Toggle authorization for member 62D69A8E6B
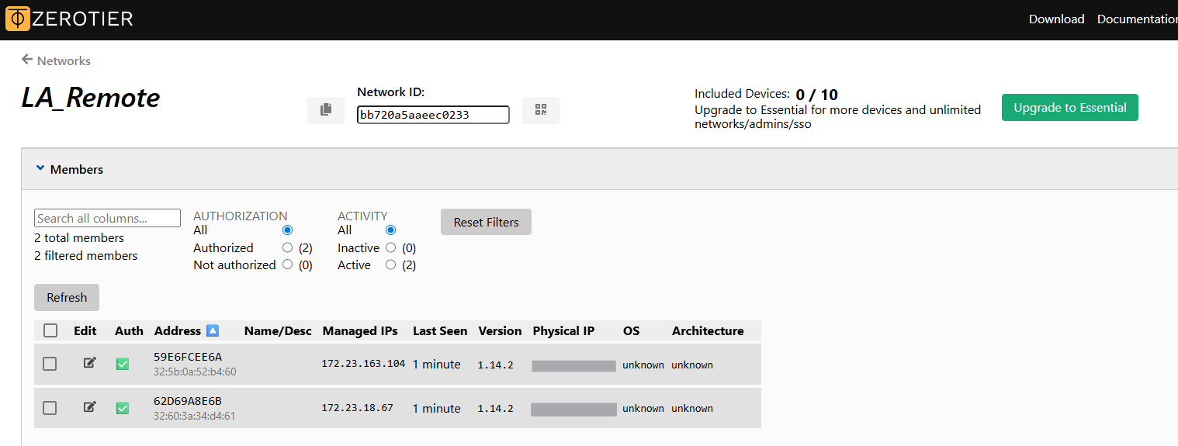 coord(123,408)
